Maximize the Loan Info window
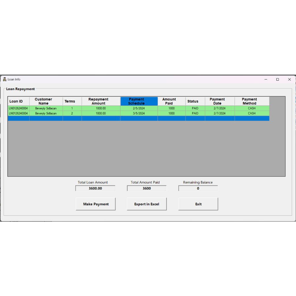 coord(277,79)
